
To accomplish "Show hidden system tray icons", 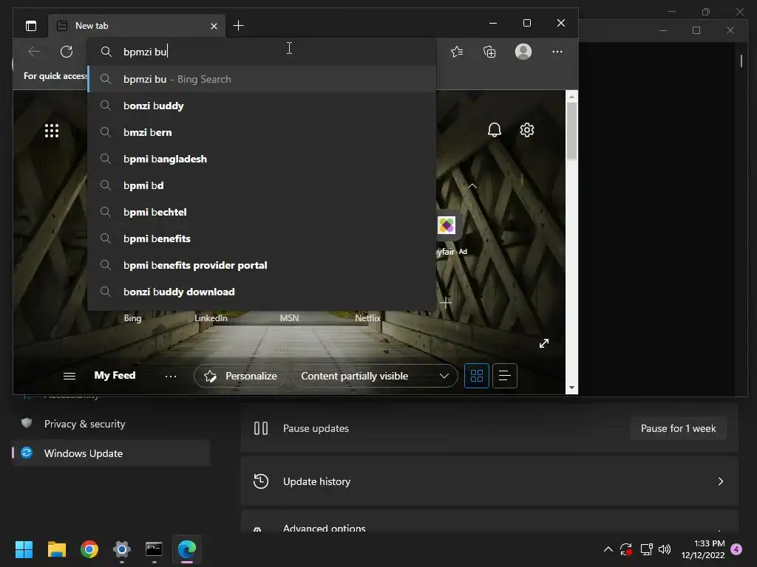I will coord(608,549).
